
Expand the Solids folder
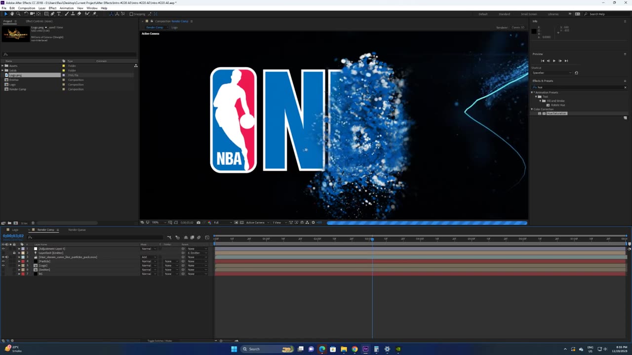pyautogui.click(x=2, y=71)
